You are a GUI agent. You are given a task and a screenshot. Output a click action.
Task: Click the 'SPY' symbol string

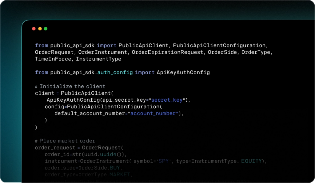pos(164,161)
